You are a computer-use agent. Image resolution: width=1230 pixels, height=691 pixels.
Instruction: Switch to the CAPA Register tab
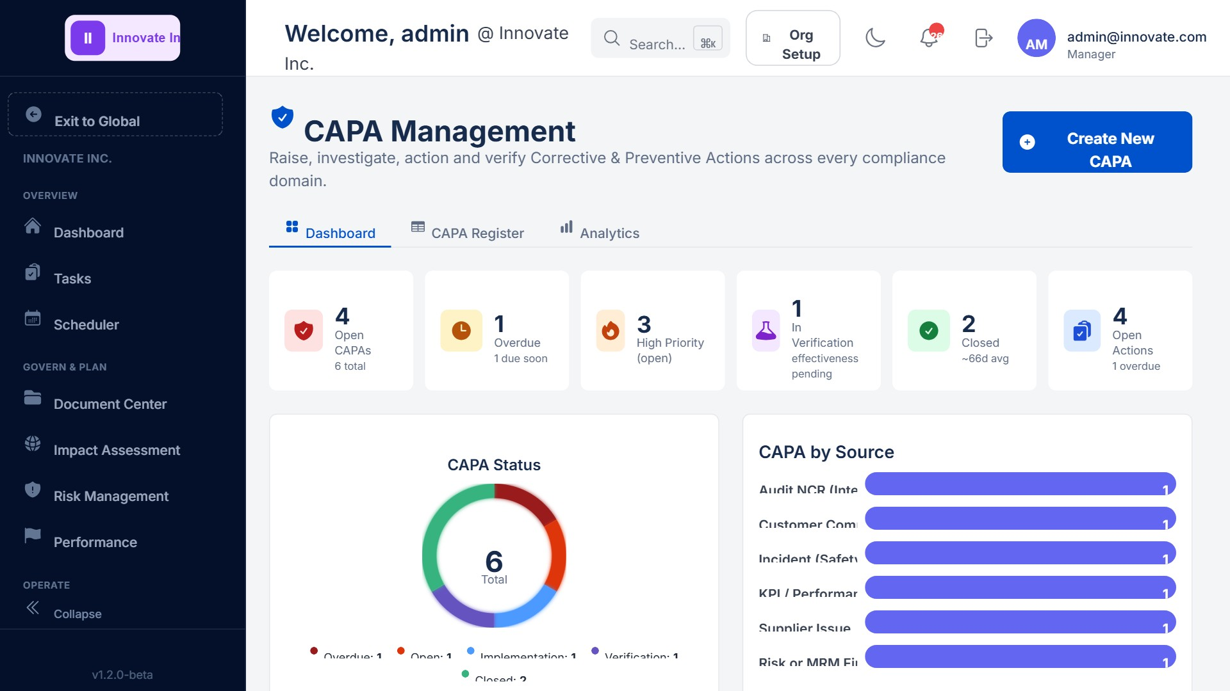tap(468, 232)
